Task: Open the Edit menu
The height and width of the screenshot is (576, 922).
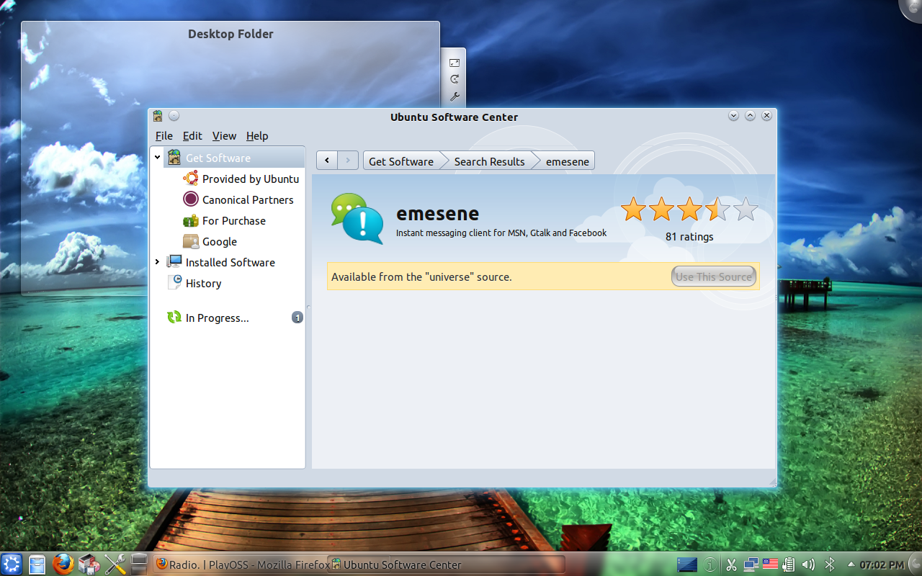Action: [x=192, y=136]
